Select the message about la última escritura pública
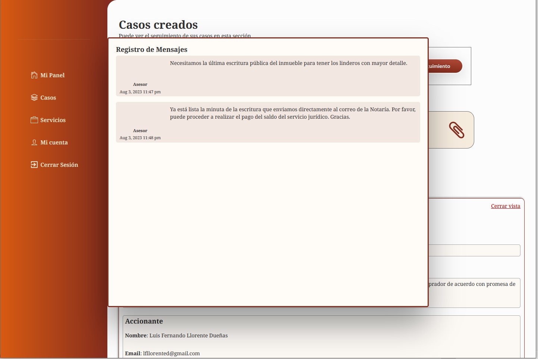Image resolution: width=538 pixels, height=359 pixels. click(288, 63)
